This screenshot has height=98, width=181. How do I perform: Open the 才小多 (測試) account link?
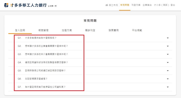[x=161, y=5]
